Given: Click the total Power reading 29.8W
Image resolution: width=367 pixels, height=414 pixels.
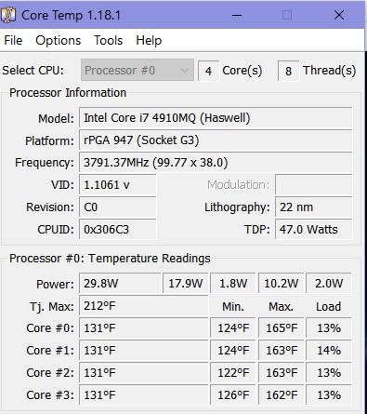Looking at the screenshot, I should (x=120, y=283).
